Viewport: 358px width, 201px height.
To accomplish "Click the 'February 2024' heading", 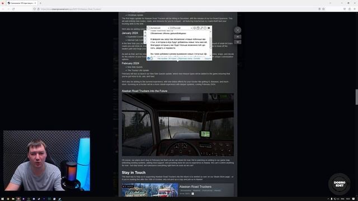I will 130,63.
